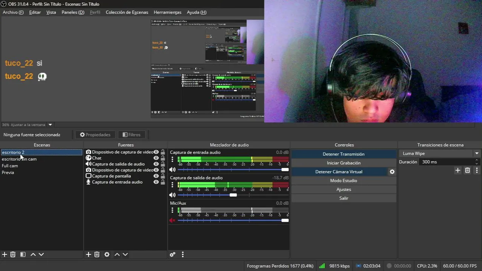Enable Modo Estudio
This screenshot has width=482, height=271.
(x=344, y=180)
